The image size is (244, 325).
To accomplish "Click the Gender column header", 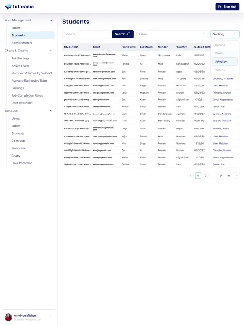I will [x=163, y=47].
